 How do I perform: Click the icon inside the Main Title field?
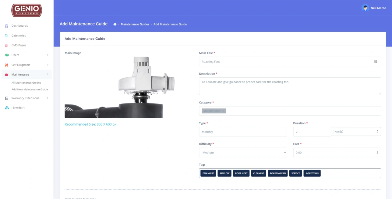(376, 61)
